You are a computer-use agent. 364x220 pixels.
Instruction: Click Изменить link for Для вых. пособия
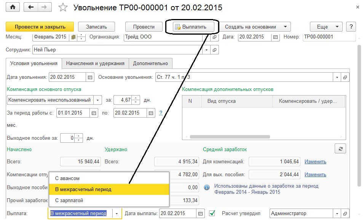click(x=315, y=175)
